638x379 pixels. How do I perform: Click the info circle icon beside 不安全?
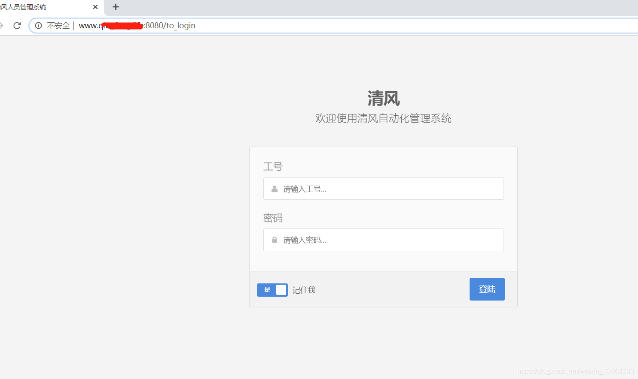[38, 25]
